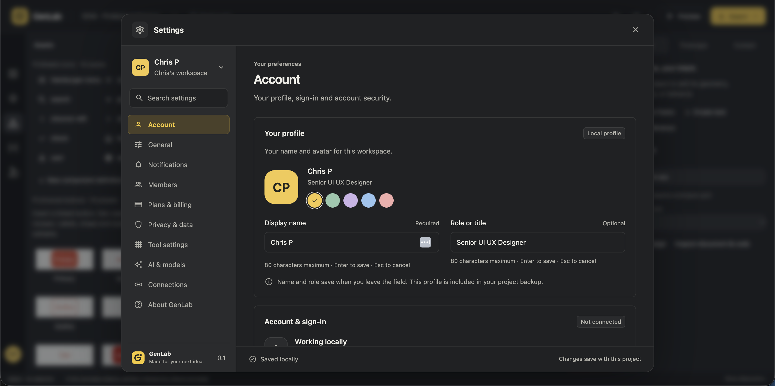
Task: Open the General settings section
Action: (178, 145)
